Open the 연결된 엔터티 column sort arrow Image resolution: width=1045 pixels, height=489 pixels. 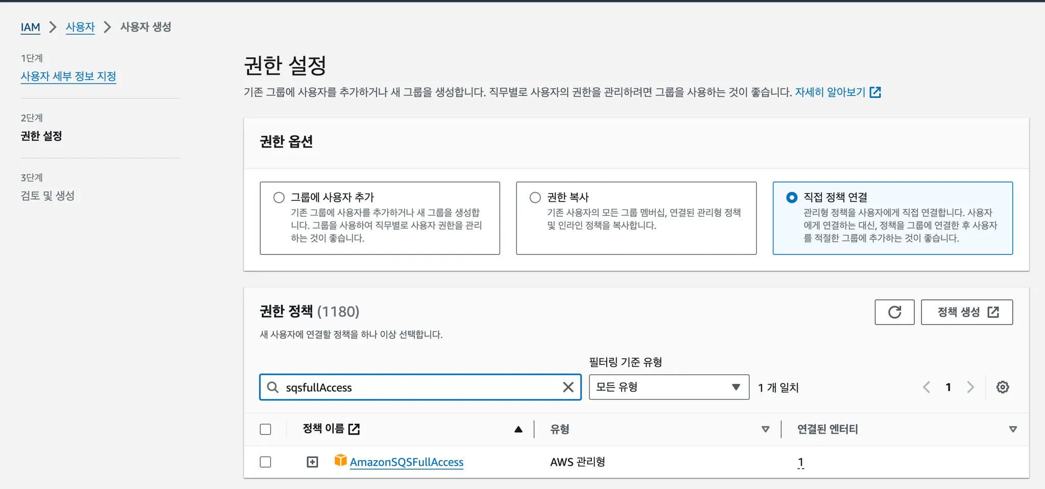tap(1013, 429)
